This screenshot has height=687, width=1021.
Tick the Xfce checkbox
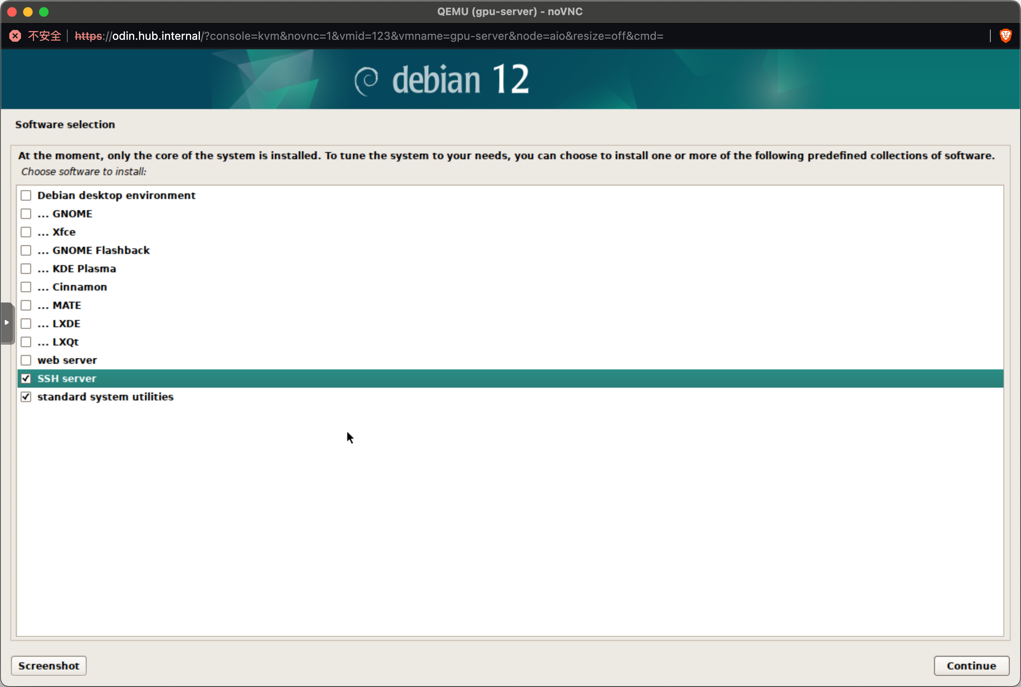[26, 232]
